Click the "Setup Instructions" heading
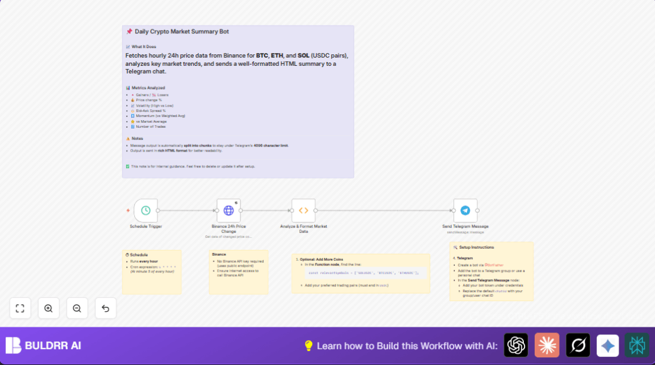The height and width of the screenshot is (365, 655). (476, 247)
